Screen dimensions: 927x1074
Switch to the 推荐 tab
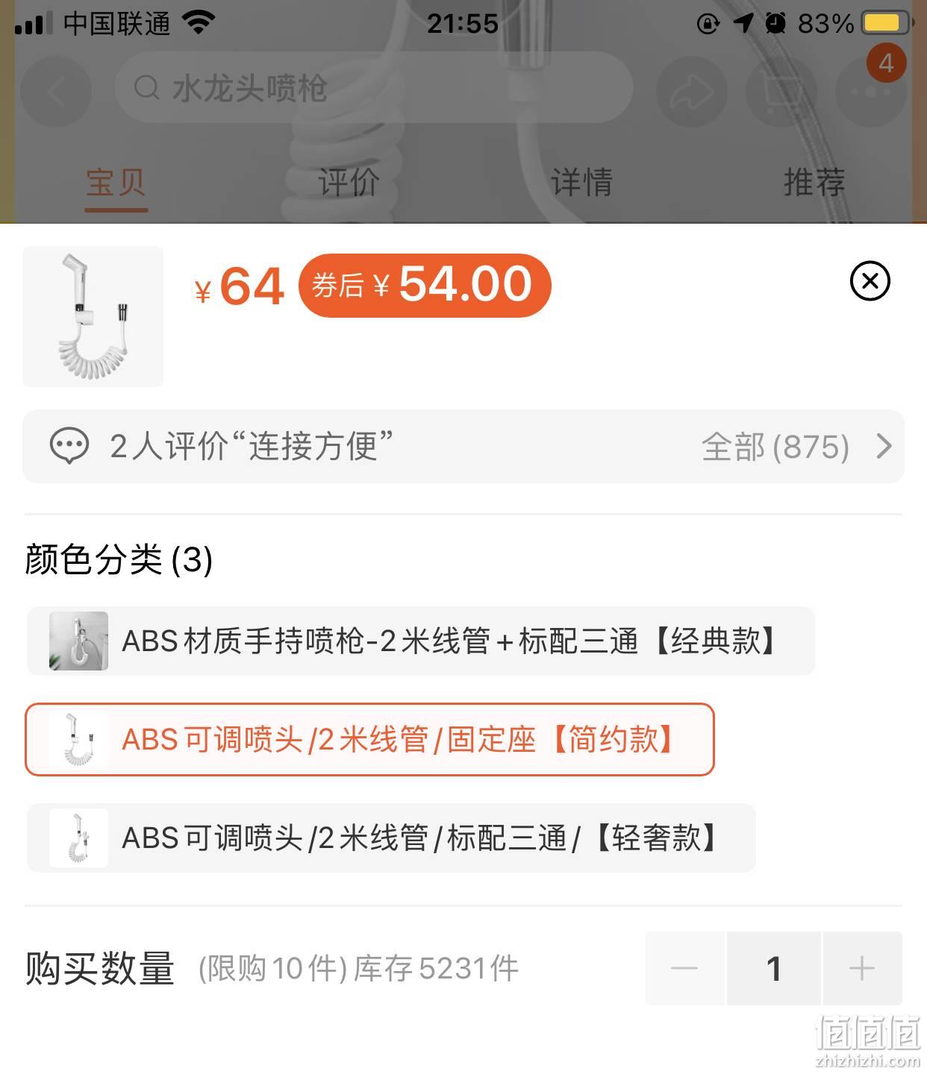(814, 182)
